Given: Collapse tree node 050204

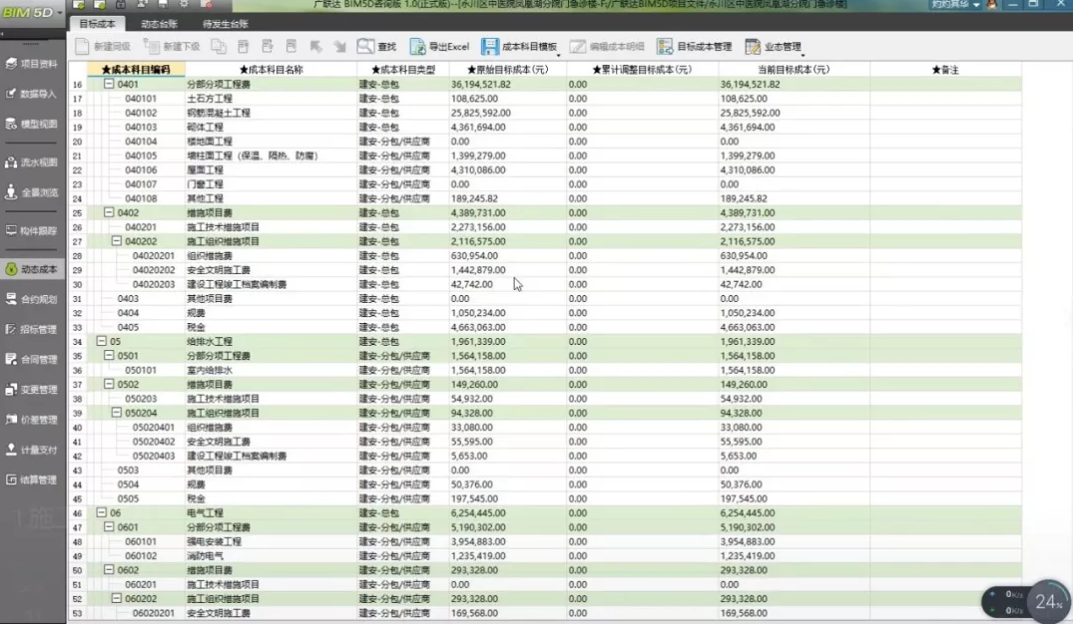Looking at the screenshot, I should [x=117, y=413].
